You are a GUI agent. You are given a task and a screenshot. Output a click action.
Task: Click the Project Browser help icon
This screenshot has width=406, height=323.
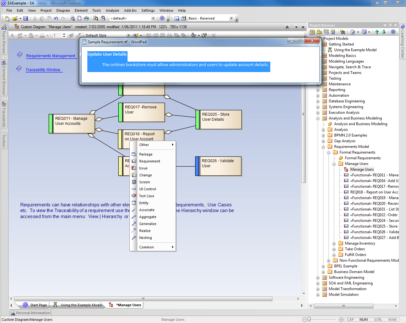coord(393,32)
